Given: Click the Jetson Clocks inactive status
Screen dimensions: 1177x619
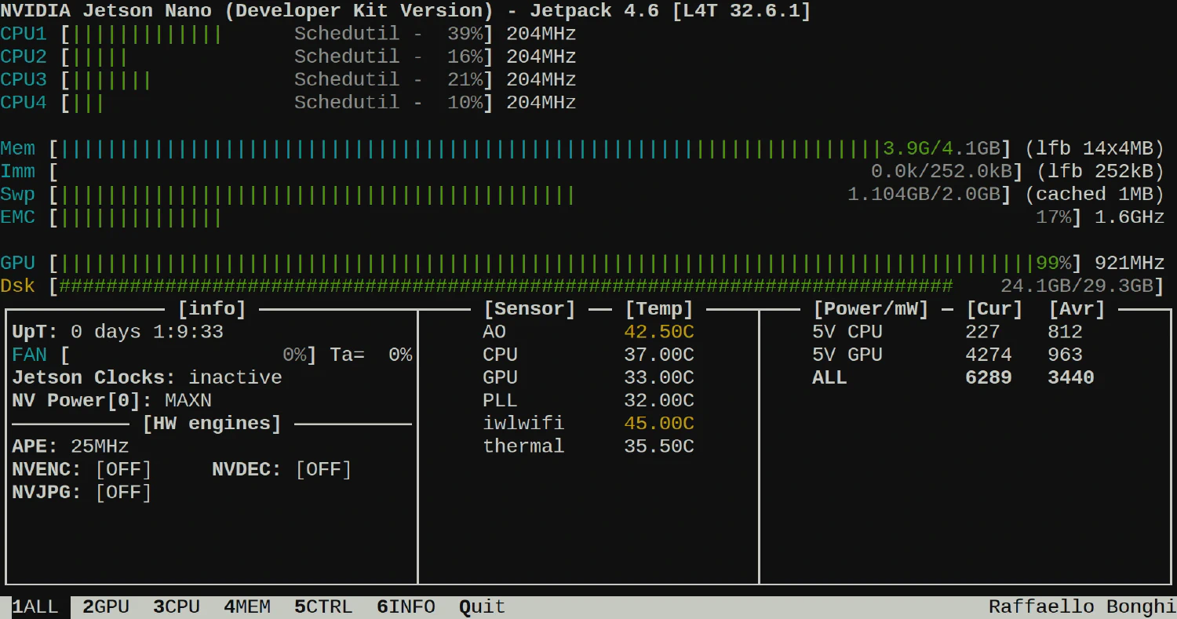Looking at the screenshot, I should tap(235, 378).
